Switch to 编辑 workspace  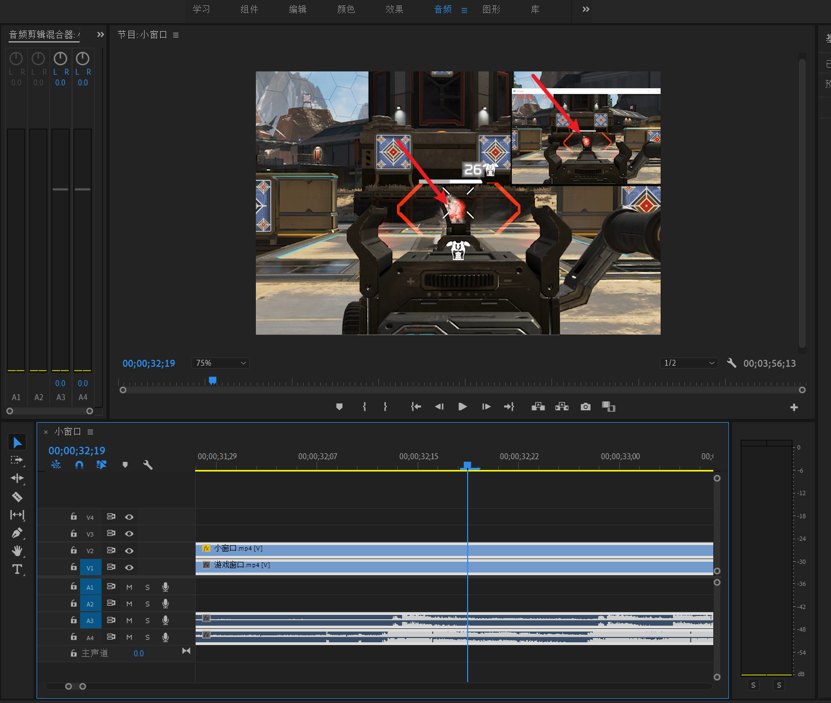(x=298, y=9)
